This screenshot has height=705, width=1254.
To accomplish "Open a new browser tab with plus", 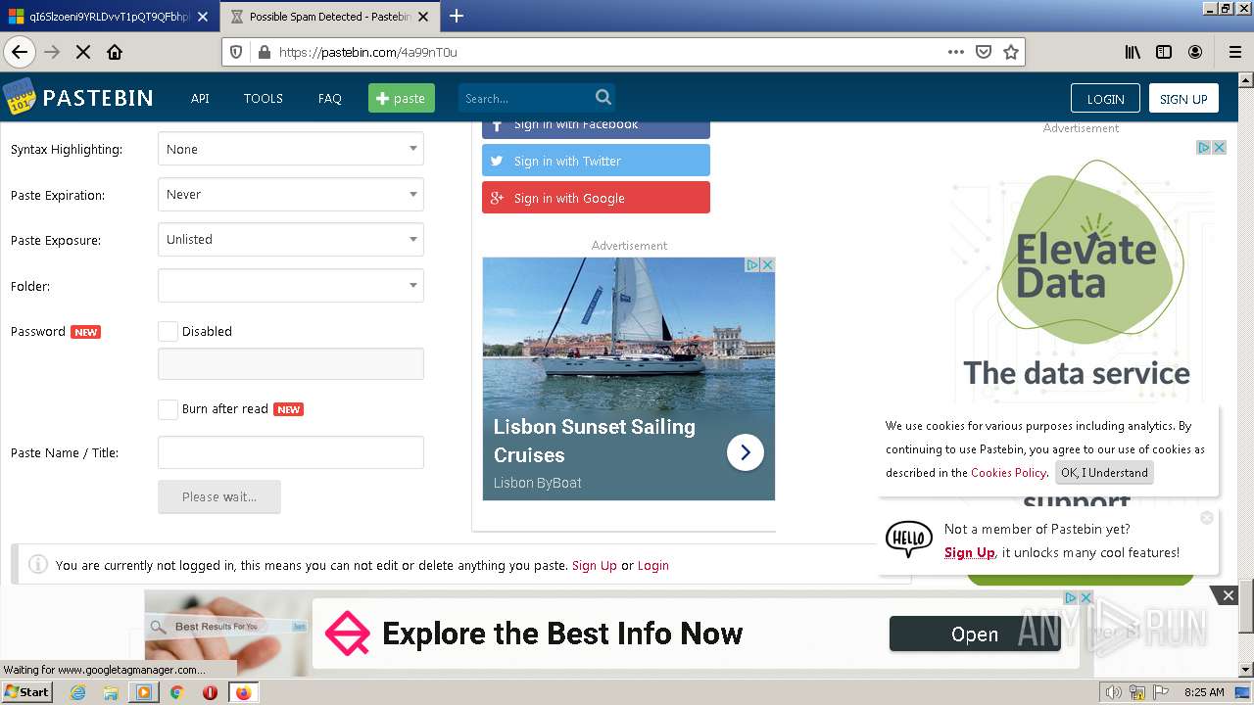I will coord(457,16).
